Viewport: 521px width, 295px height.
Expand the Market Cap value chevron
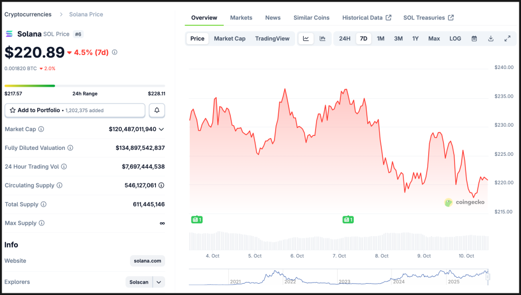161,129
